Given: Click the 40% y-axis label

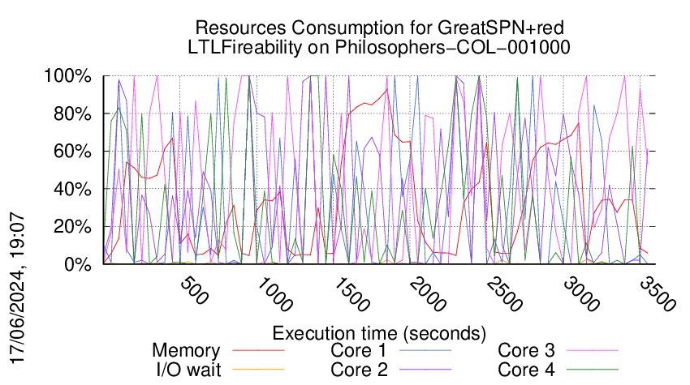Looking at the screenshot, I should [x=72, y=190].
